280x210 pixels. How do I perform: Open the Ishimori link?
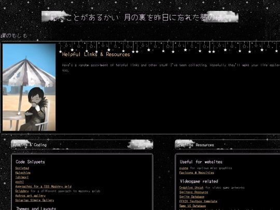click(x=22, y=177)
